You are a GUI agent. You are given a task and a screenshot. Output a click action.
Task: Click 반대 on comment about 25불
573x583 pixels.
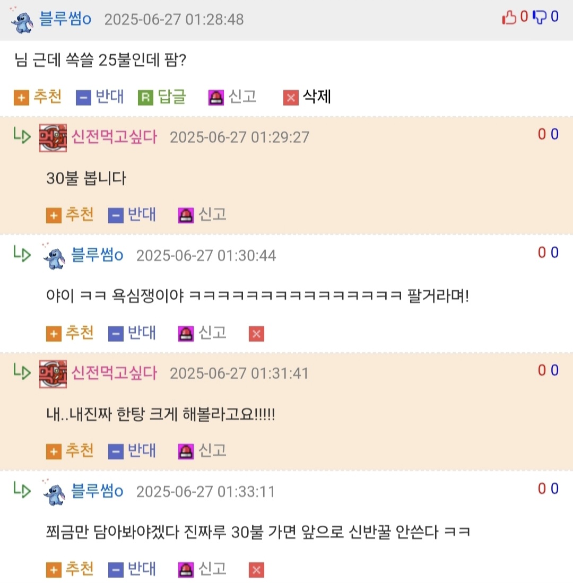pos(100,97)
